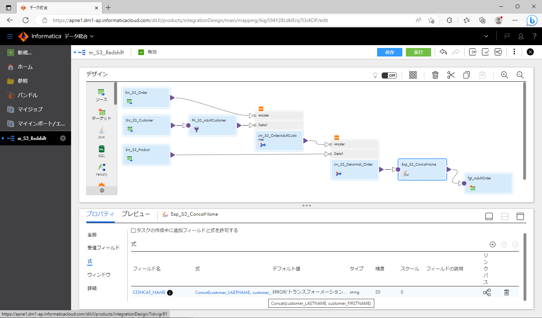
Task: Click the copy icon in the design toolbar
Action: 466,75
